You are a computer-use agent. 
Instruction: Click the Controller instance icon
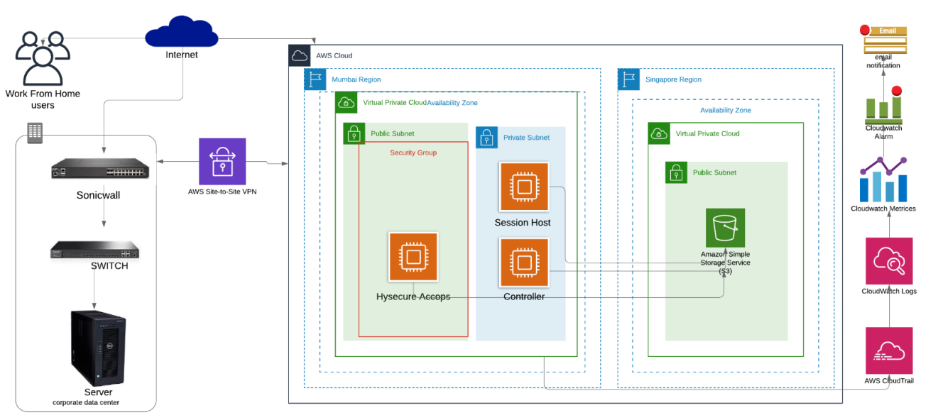524,262
